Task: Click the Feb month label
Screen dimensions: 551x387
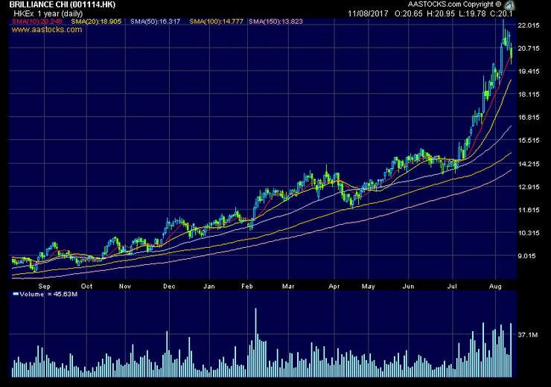Action: (x=247, y=287)
